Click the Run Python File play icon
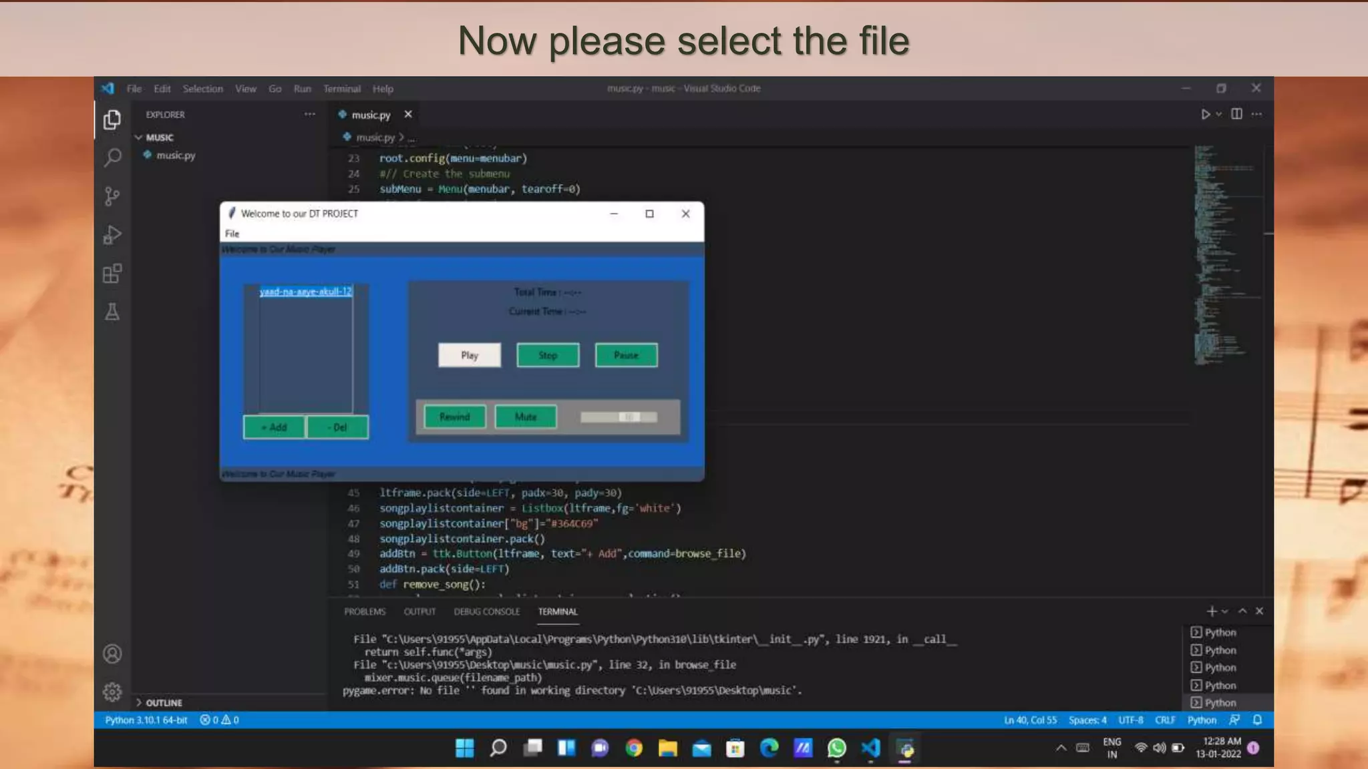This screenshot has width=1368, height=769. [1205, 114]
